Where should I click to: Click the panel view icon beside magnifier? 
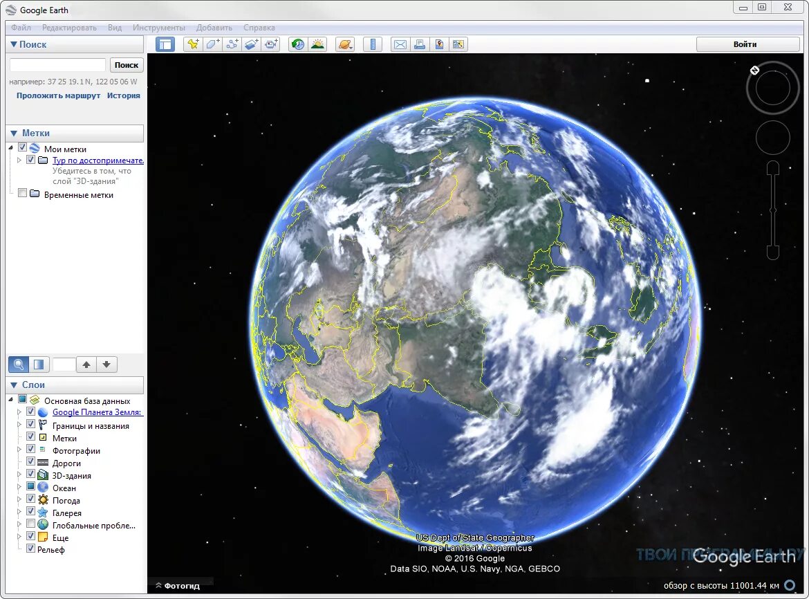click(x=39, y=365)
